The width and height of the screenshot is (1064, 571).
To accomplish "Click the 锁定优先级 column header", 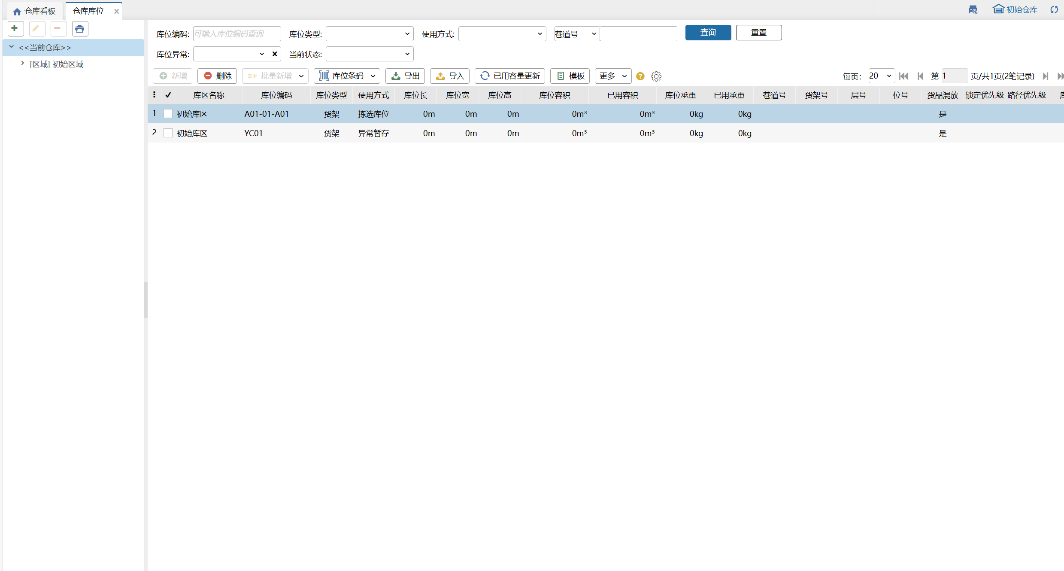I will click(985, 95).
